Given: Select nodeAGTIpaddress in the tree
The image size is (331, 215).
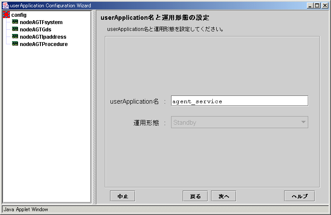Looking at the screenshot, I should pos(43,37).
